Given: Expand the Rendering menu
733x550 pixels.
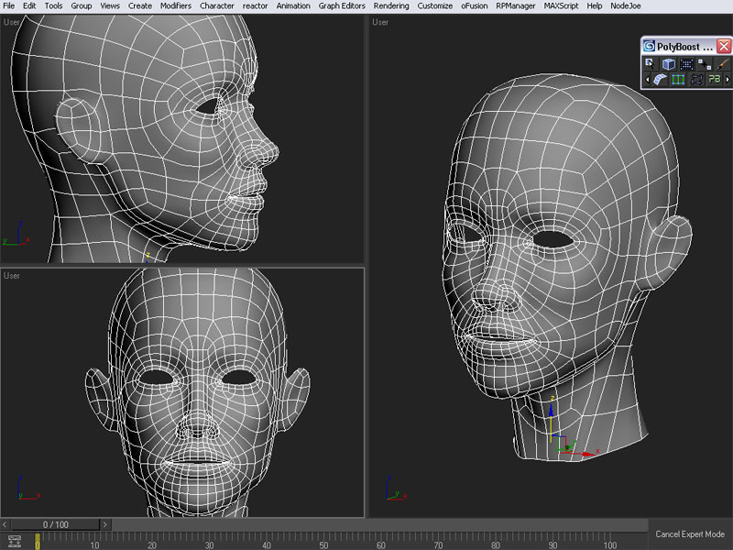Looking at the screenshot, I should pyautogui.click(x=391, y=6).
